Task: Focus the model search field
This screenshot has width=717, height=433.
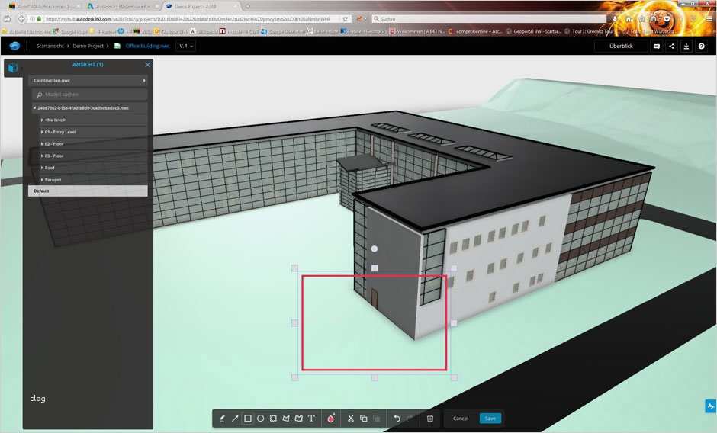Action: [x=90, y=95]
